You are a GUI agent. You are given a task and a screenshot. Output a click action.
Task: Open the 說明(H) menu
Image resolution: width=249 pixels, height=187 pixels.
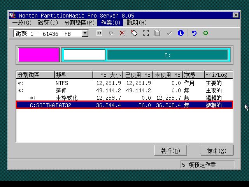137,23
